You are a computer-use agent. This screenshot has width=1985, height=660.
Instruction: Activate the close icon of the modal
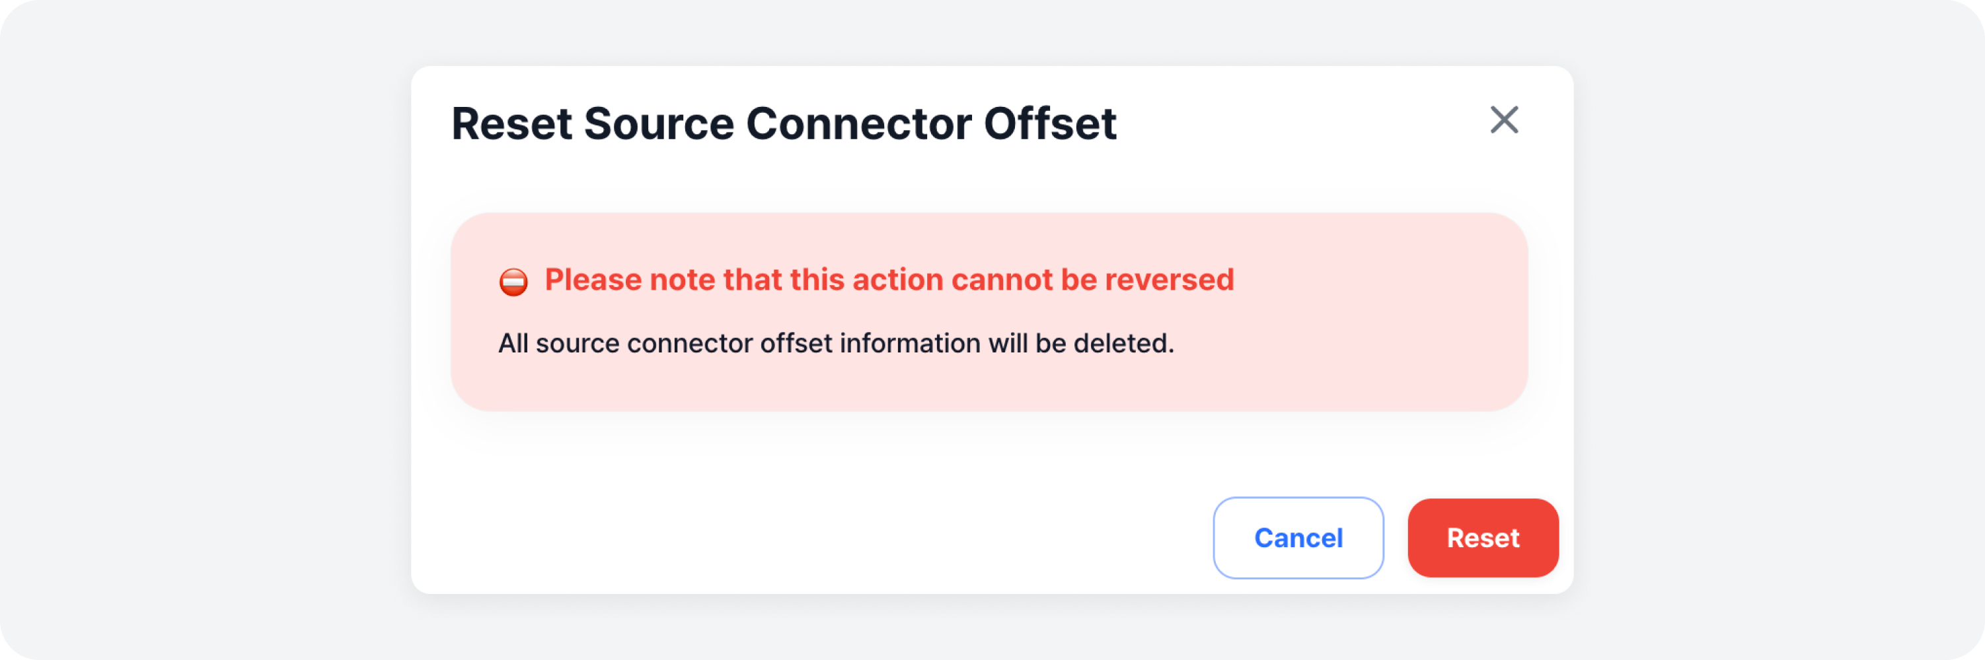1503,120
